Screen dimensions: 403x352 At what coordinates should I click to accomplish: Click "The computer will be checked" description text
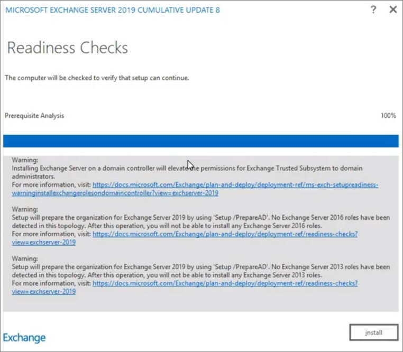[x=97, y=78]
